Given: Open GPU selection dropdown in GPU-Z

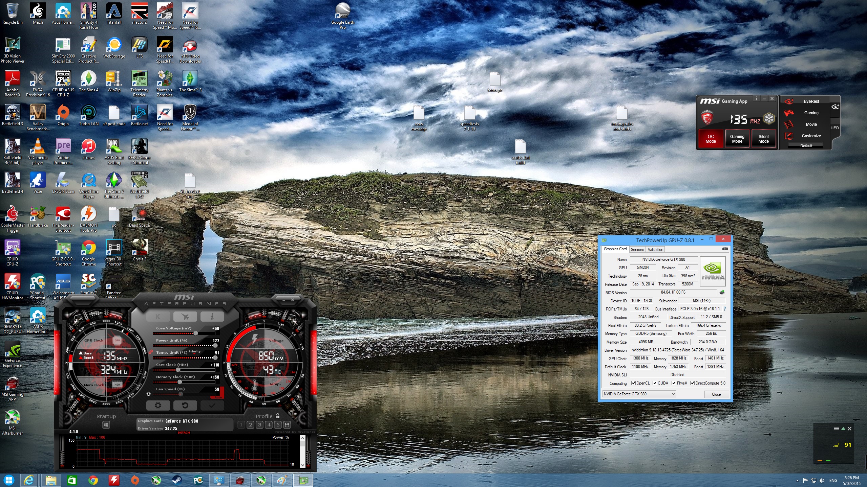Looking at the screenshot, I should tap(639, 394).
